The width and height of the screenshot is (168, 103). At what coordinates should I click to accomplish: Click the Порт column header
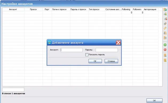(x=47, y=9)
